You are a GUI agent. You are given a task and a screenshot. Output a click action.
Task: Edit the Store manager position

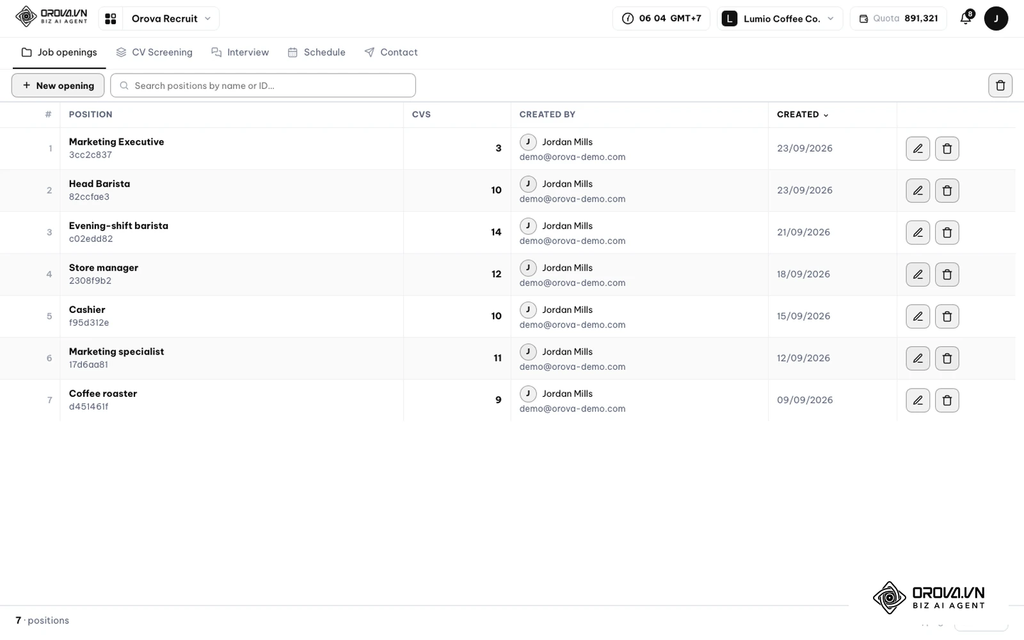pyautogui.click(x=918, y=275)
